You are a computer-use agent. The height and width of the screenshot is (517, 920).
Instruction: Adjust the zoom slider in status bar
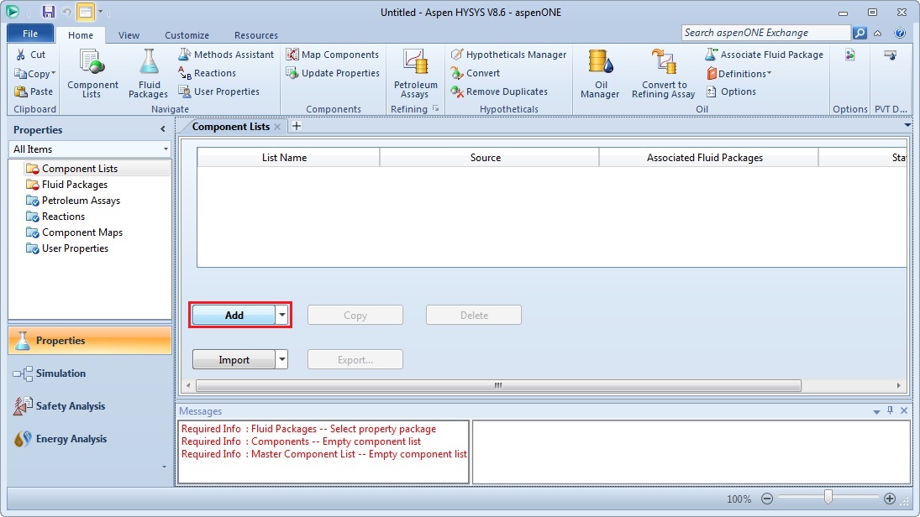tap(828, 498)
